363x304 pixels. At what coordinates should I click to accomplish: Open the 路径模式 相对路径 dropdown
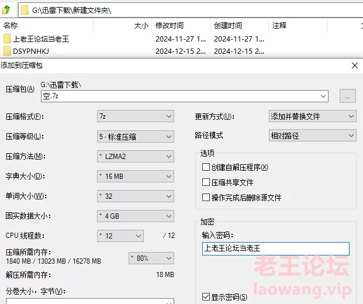(x=313, y=136)
